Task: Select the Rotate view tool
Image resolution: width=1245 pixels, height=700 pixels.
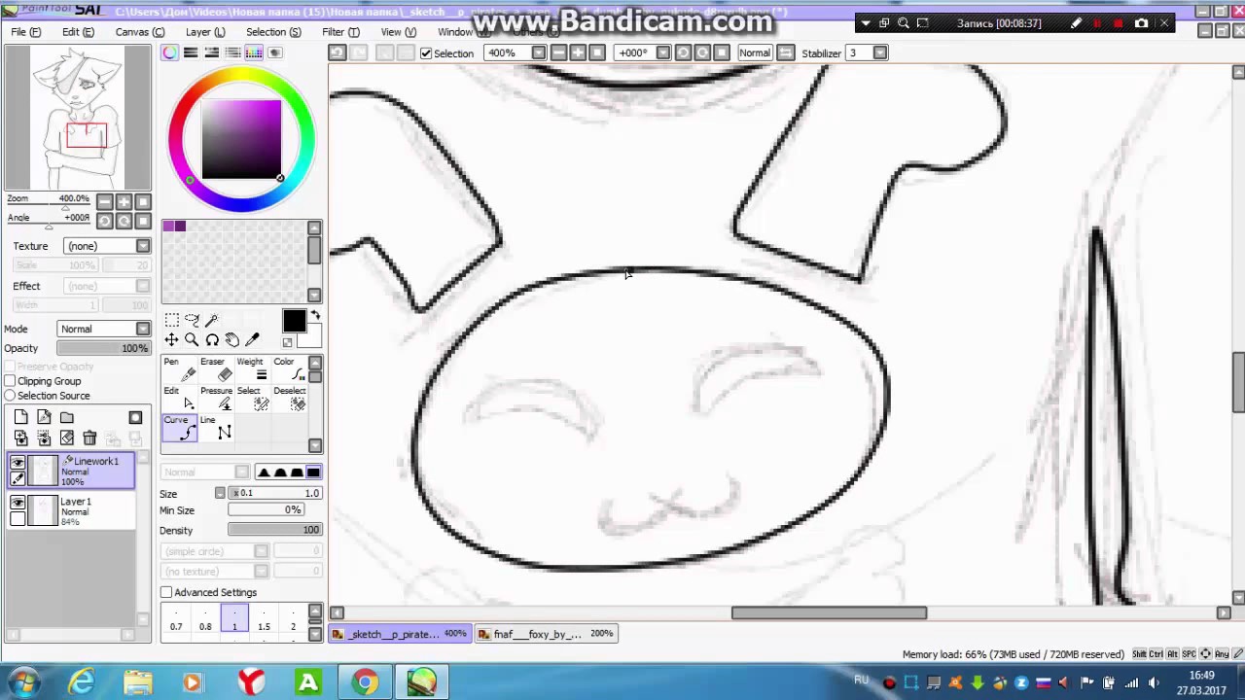Action: pos(212,339)
